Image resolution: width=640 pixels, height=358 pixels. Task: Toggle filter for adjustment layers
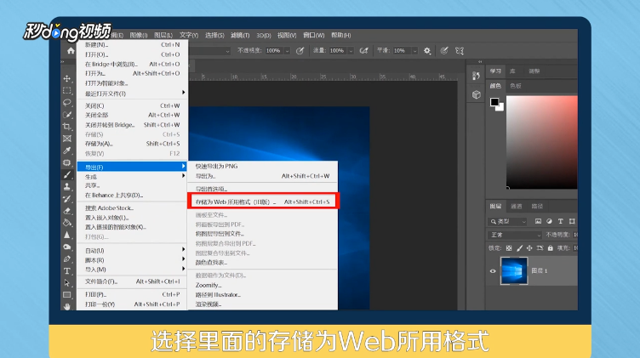pyautogui.click(x=550, y=221)
